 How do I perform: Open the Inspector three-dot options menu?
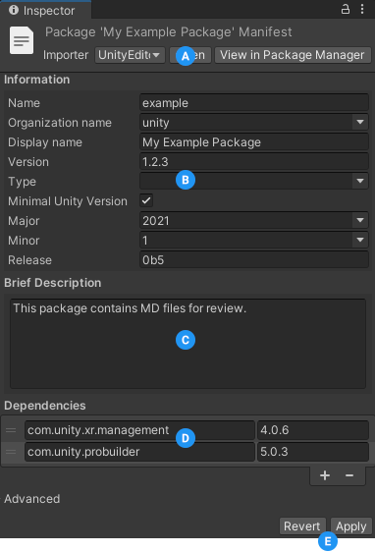(x=362, y=9)
